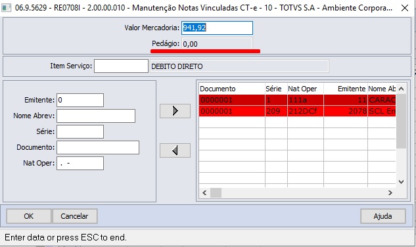This screenshot has height=247, width=416.
Task: Click the right-arrow add button
Action: [x=175, y=111]
